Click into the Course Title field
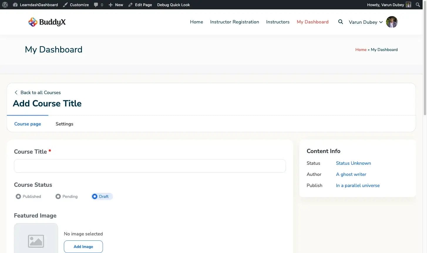 point(150,166)
